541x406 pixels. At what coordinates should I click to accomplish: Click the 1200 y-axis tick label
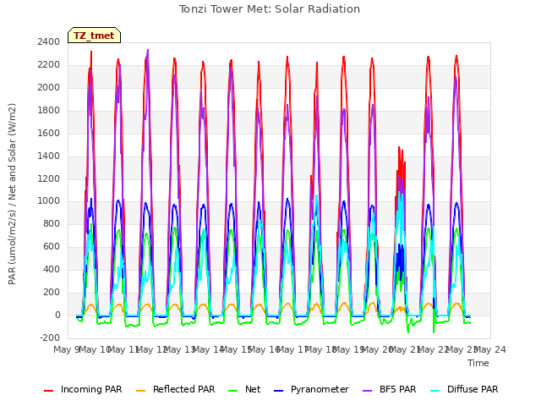click(x=49, y=178)
